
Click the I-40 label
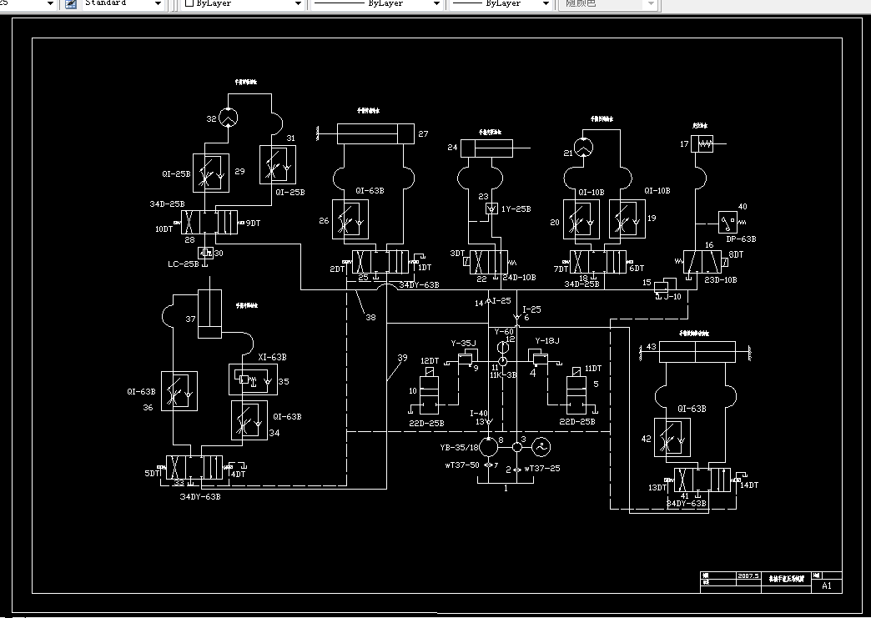coord(479,413)
